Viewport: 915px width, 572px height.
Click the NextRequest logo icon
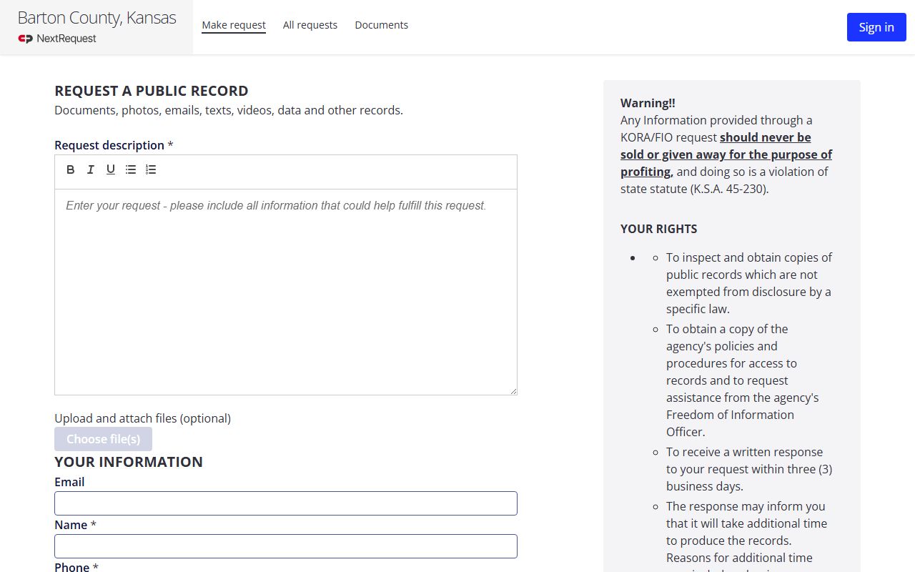26,39
